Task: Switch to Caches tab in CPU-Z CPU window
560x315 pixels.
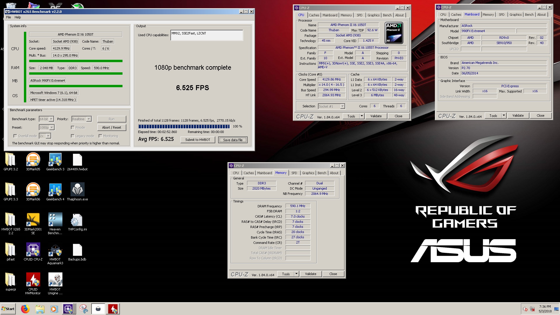Action: point(314,15)
